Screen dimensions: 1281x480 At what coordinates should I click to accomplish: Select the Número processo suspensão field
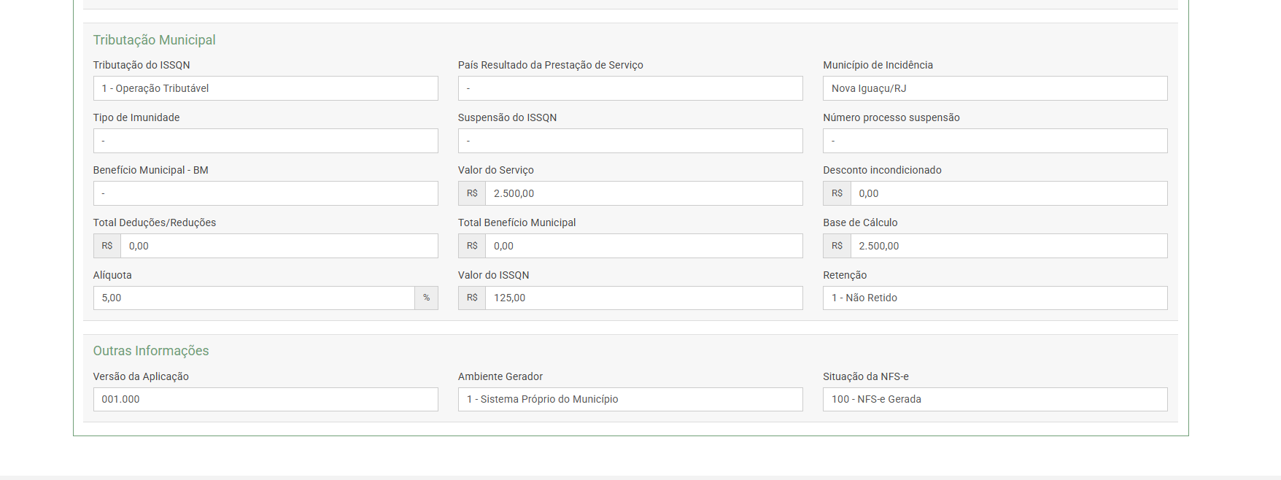[x=995, y=141]
